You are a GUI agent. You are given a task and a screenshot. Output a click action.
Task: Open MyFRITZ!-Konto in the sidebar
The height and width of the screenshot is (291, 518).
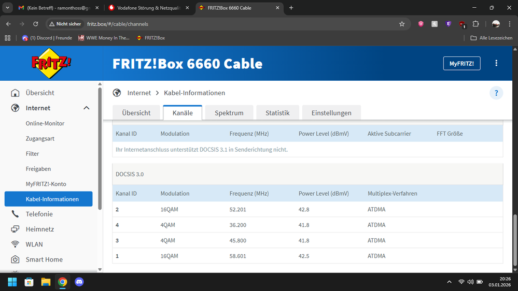(46, 184)
